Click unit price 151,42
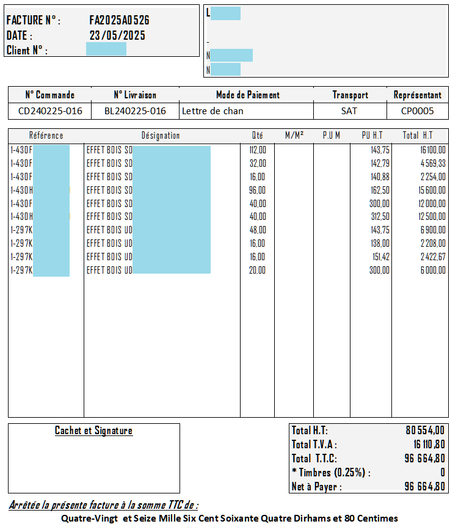This screenshot has height=524, width=461. pyautogui.click(x=381, y=257)
